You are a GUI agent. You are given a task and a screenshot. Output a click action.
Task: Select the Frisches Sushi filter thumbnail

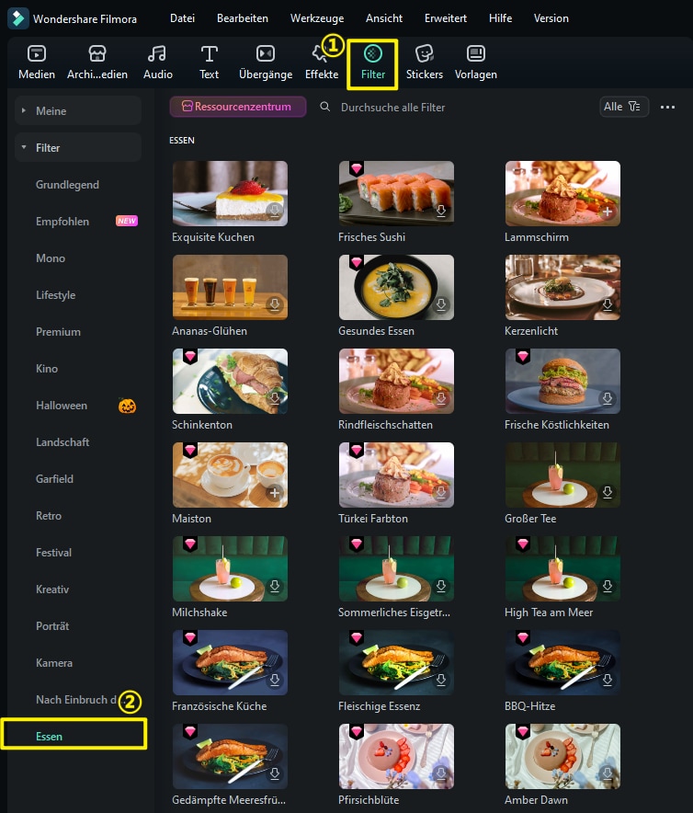pos(396,193)
